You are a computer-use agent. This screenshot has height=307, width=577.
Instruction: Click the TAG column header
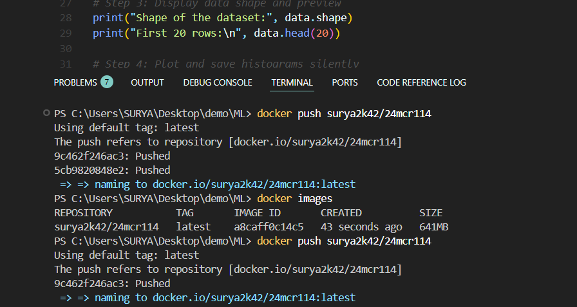pos(185,213)
